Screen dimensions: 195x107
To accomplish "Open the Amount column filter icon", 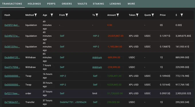I will (118, 15).
